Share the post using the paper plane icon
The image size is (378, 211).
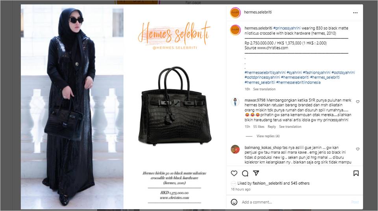[x=256, y=173]
